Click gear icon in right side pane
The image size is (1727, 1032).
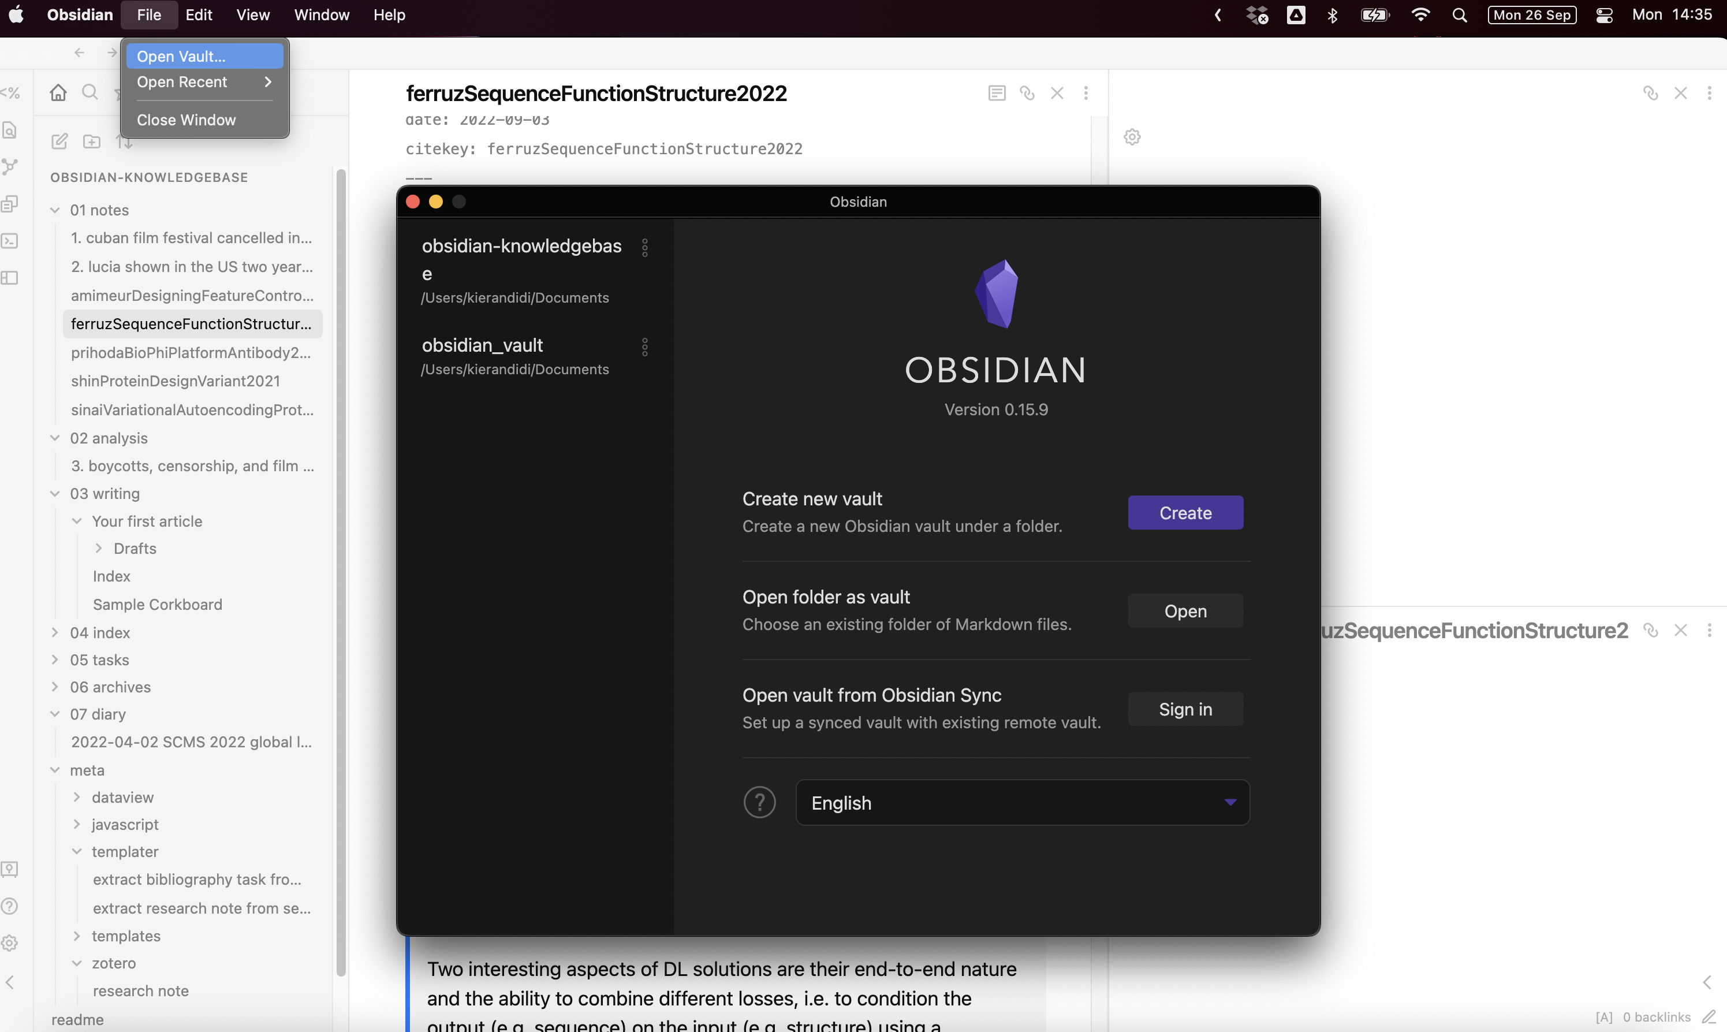pyautogui.click(x=1132, y=137)
